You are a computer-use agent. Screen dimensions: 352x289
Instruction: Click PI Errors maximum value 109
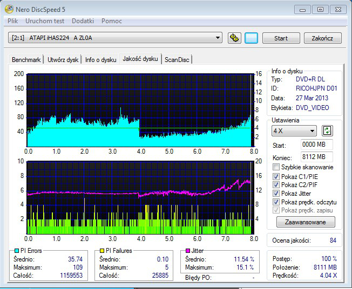point(78,267)
